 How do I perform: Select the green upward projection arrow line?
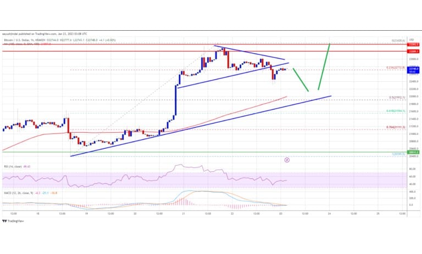click(x=324, y=67)
